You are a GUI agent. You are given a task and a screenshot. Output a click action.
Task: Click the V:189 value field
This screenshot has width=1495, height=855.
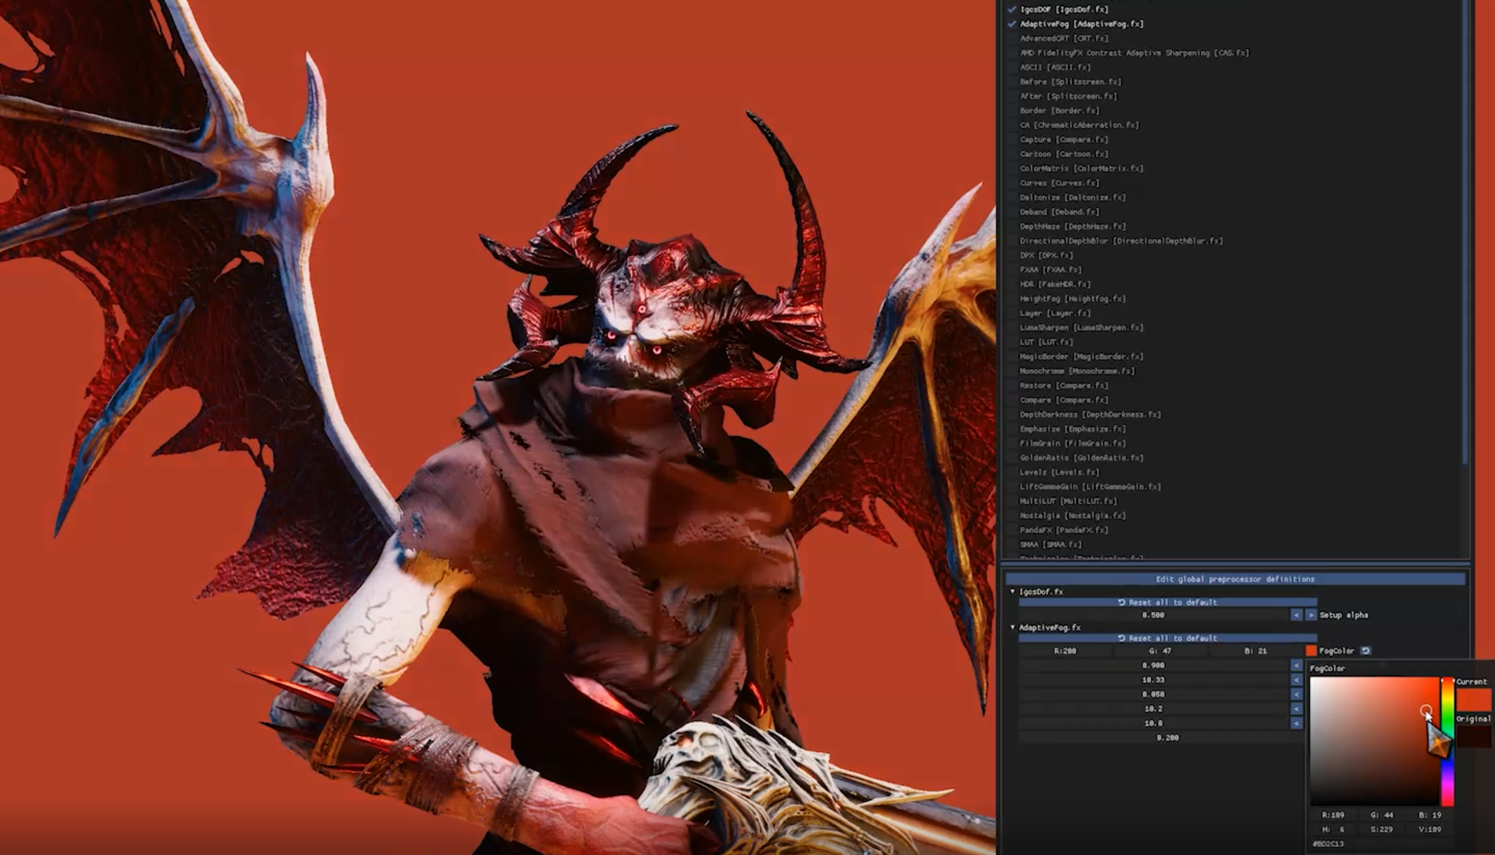[1430, 830]
